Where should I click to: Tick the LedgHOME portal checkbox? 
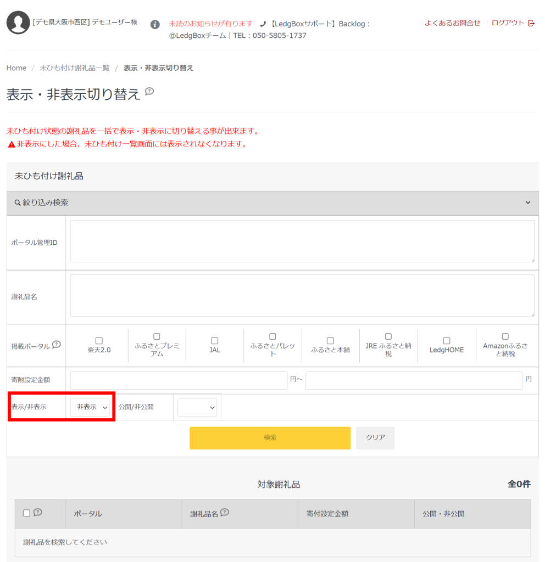pyautogui.click(x=447, y=341)
